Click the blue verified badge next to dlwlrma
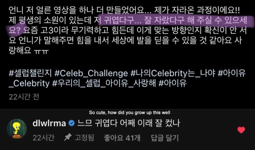This screenshot has height=150, width=255. coord(71,123)
